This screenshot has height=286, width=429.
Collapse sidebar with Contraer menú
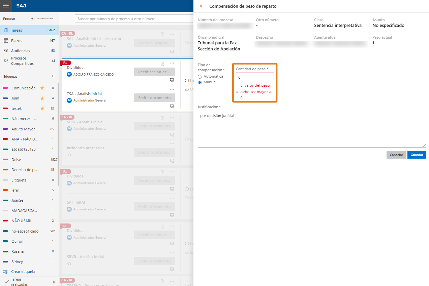[42, 18]
